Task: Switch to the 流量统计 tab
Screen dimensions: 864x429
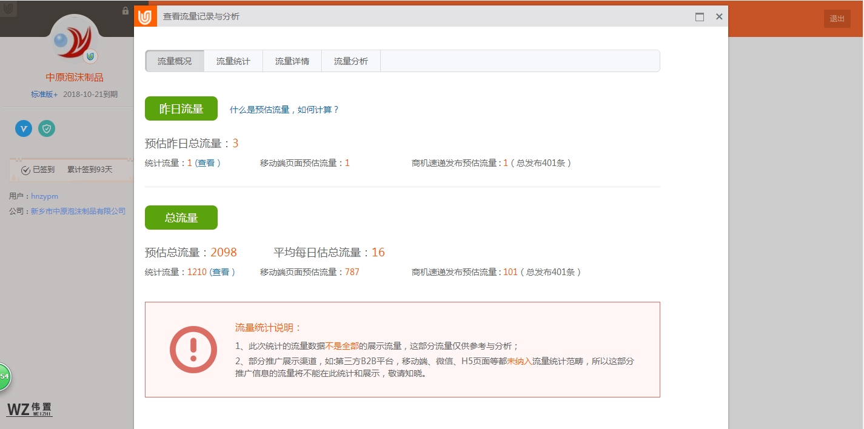Action: click(x=233, y=61)
